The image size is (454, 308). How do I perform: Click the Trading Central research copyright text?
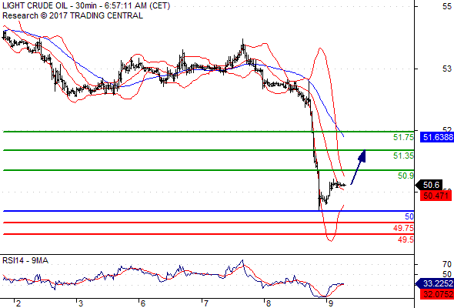[72, 15]
